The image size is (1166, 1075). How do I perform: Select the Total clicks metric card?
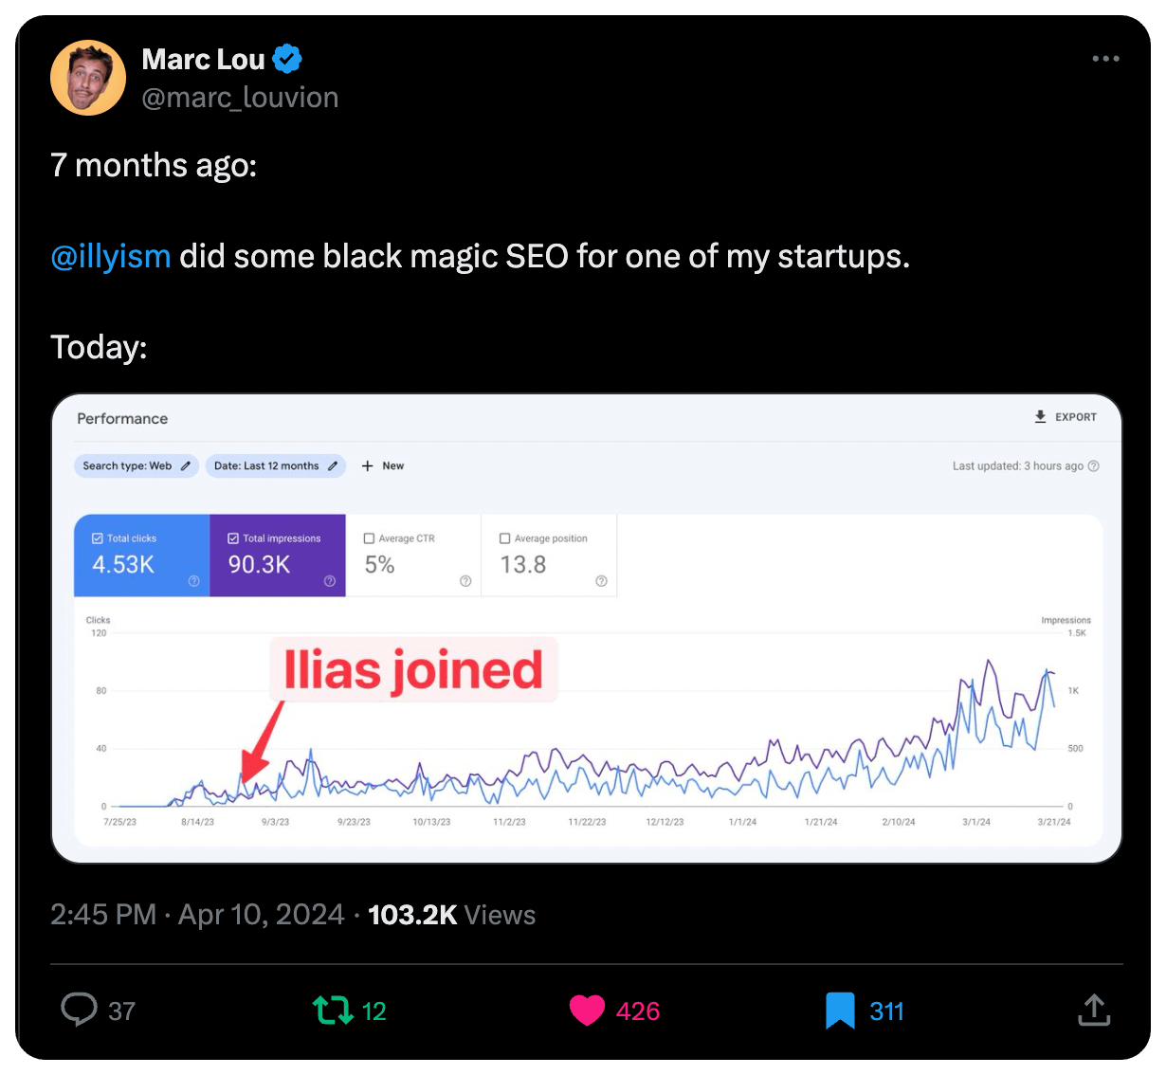click(x=140, y=555)
